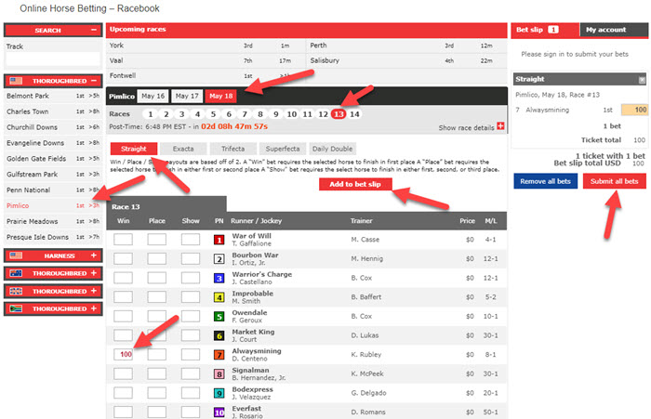Collapse the Search panel with minus icon
The width and height of the screenshot is (651, 419).
pos(93,30)
